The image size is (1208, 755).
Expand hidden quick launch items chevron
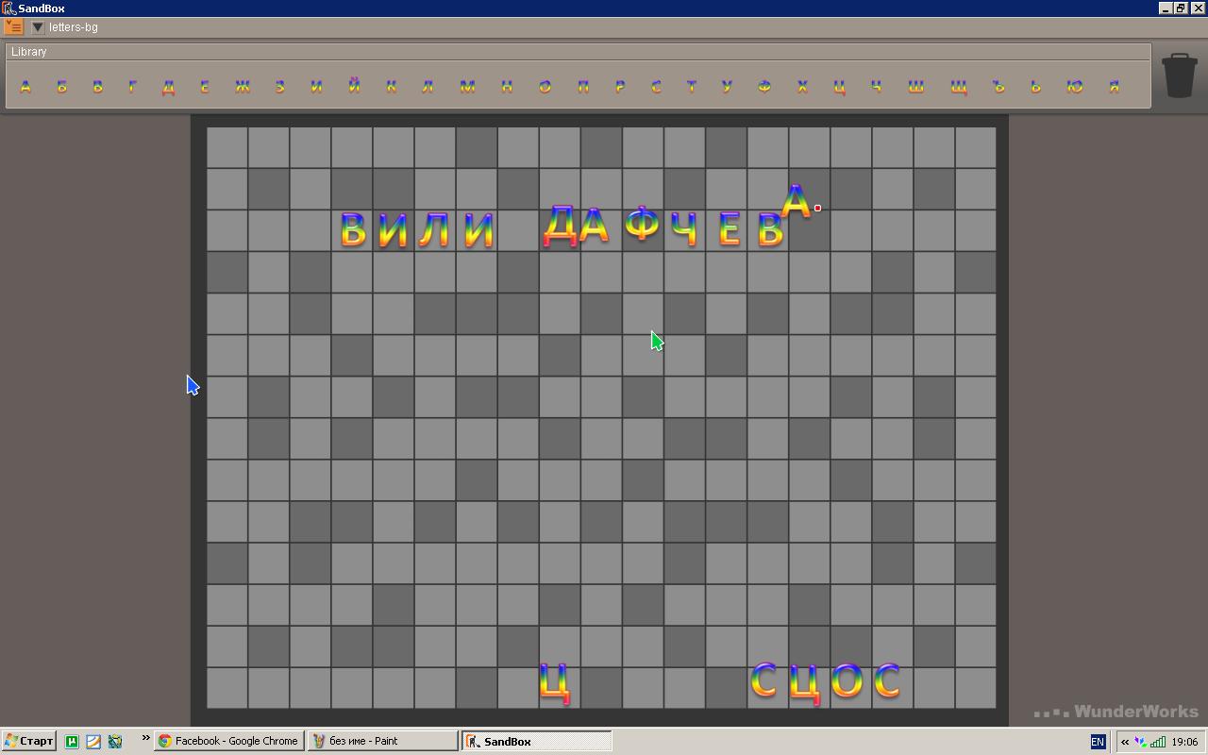pyautogui.click(x=145, y=739)
